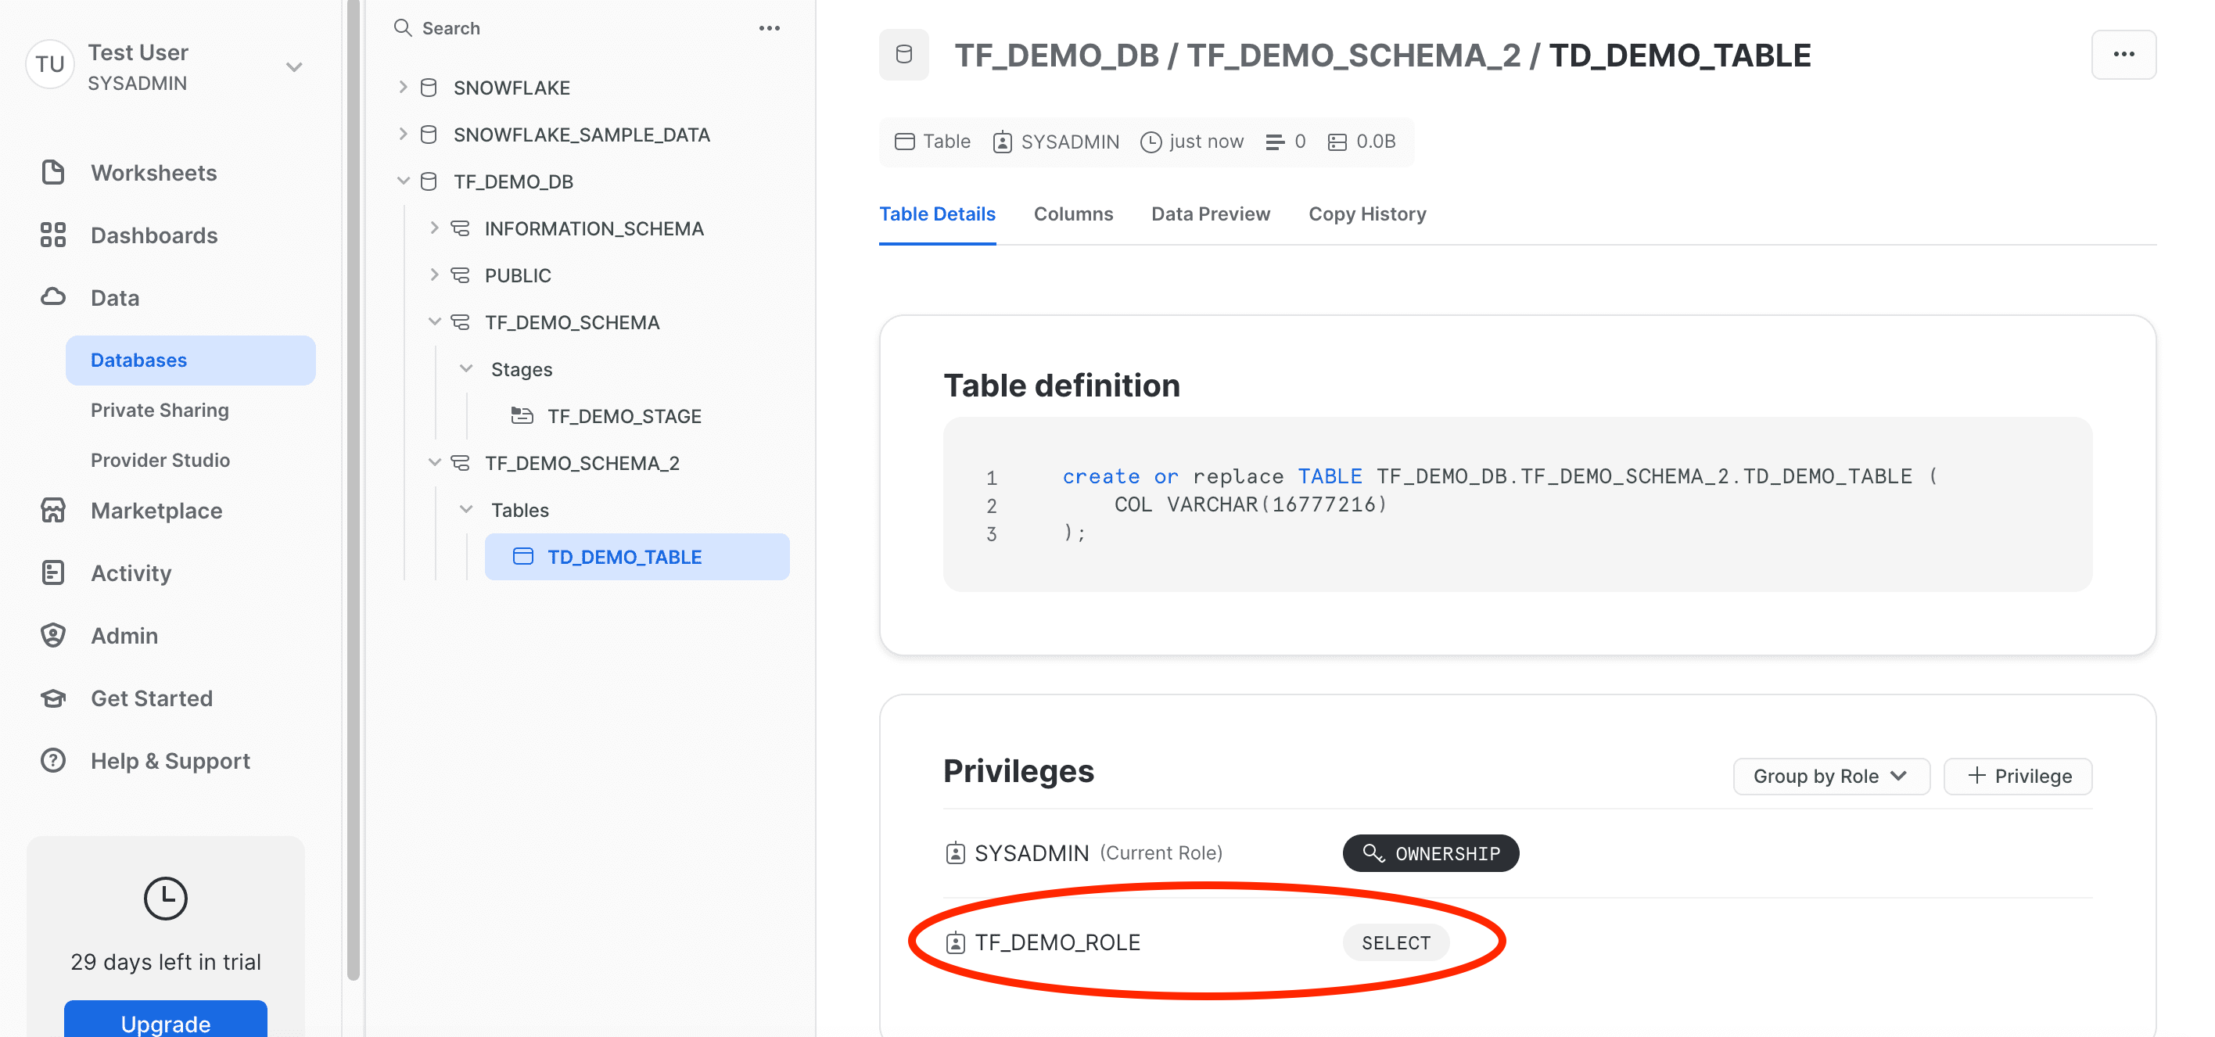The height and width of the screenshot is (1037, 2215).
Task: Switch to the Columns tab
Action: (x=1072, y=213)
